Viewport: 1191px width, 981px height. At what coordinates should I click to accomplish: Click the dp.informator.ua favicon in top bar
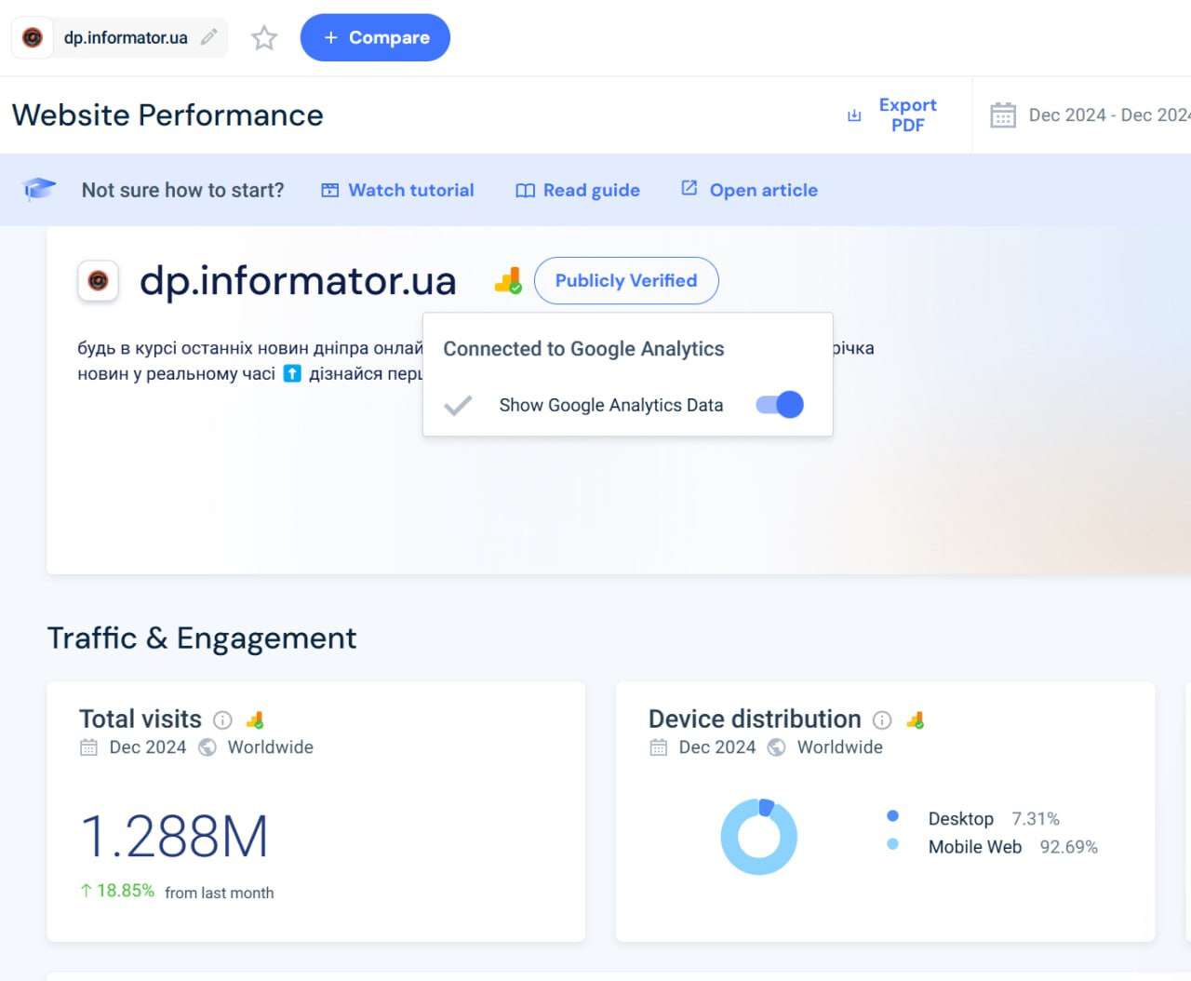(33, 38)
